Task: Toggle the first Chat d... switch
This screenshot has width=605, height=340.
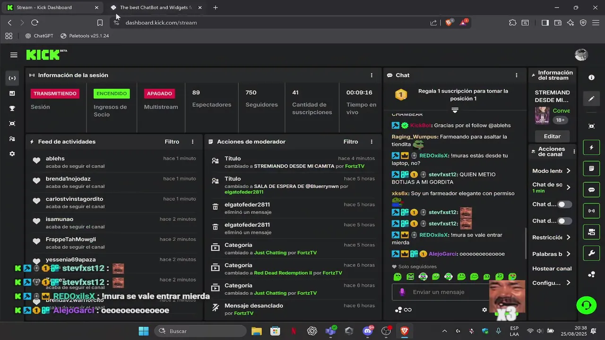Action: pos(565,204)
